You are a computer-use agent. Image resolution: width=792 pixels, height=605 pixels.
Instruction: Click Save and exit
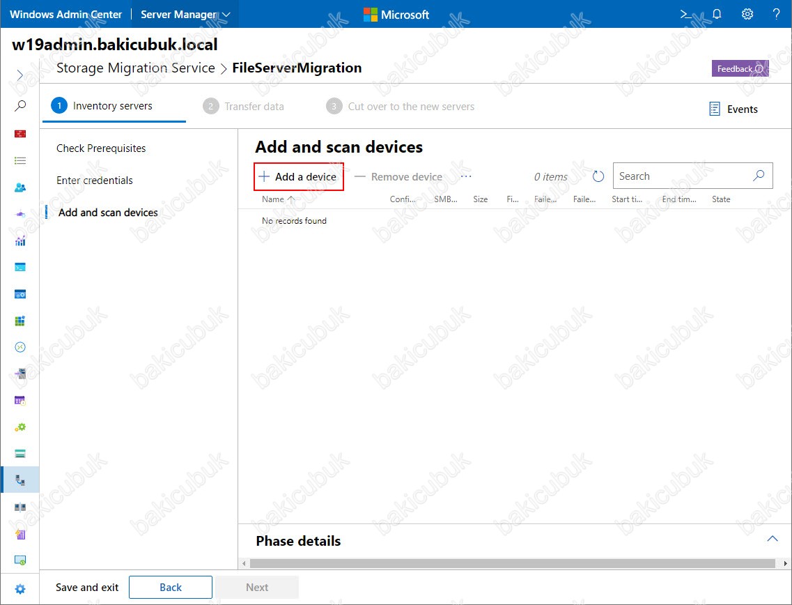[87, 588]
